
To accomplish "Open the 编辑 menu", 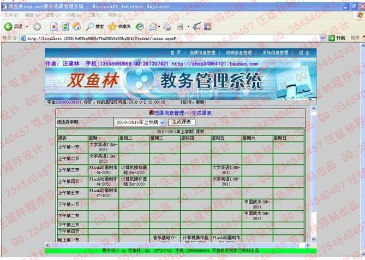I will pyautogui.click(x=32, y=15).
